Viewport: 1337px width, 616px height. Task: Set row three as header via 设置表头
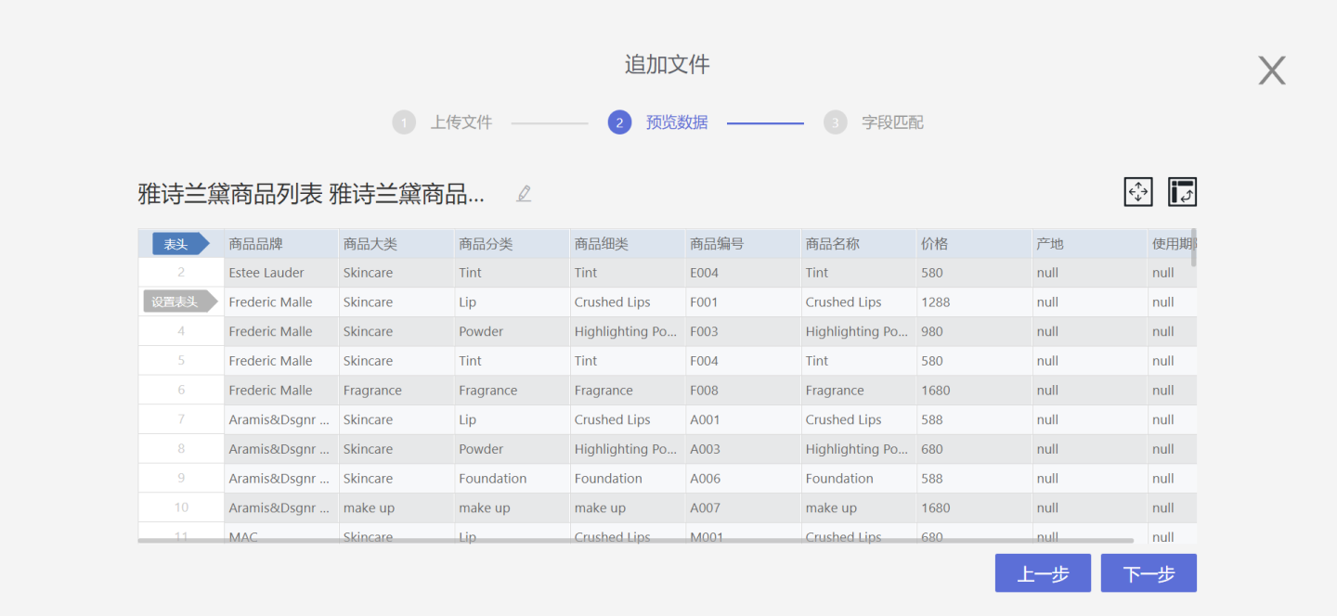tap(178, 302)
